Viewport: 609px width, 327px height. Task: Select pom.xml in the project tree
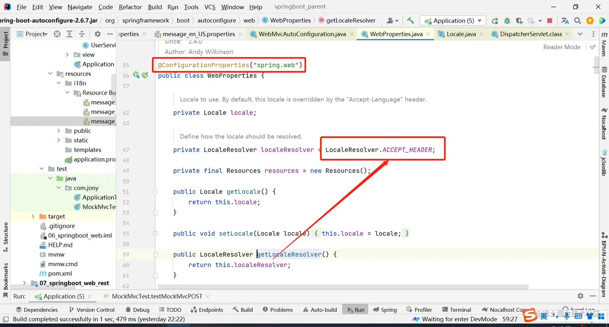(60, 273)
